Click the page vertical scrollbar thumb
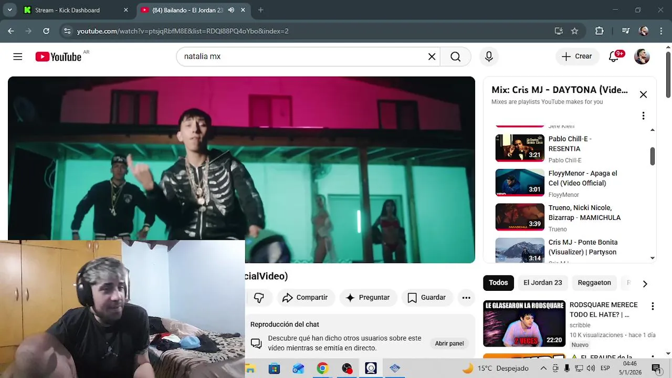This screenshot has height=378, width=672. [668, 74]
